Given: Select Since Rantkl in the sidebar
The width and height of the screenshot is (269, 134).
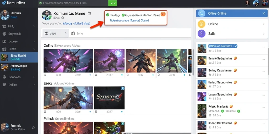Looking at the screenshot, I should click(x=19, y=57).
